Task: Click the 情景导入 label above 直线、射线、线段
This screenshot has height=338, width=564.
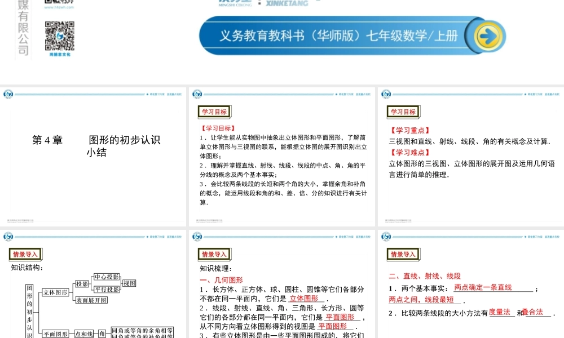Action: tap(403, 254)
